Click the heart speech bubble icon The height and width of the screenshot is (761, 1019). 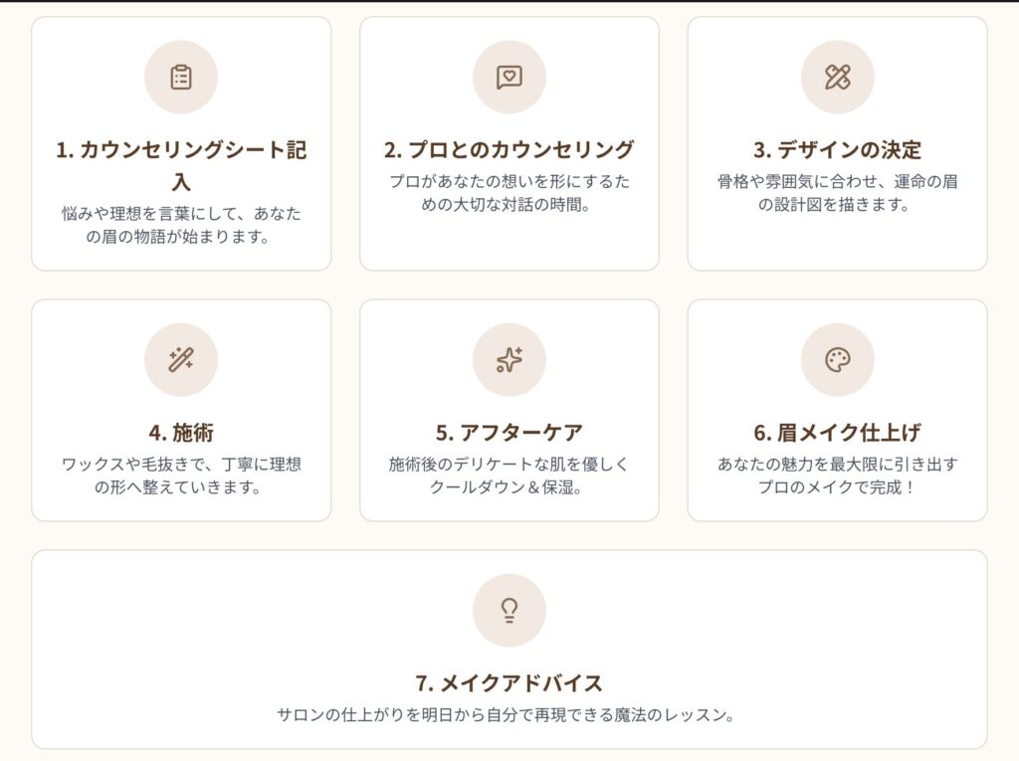509,78
